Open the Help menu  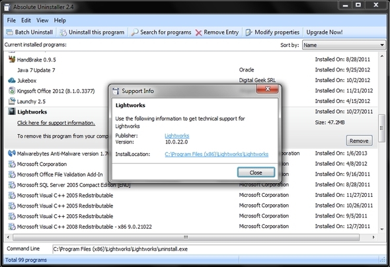60,20
